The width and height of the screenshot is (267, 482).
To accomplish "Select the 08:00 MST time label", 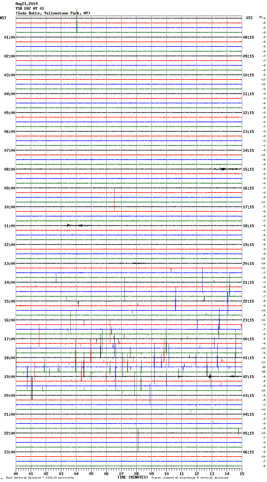I will point(9,169).
